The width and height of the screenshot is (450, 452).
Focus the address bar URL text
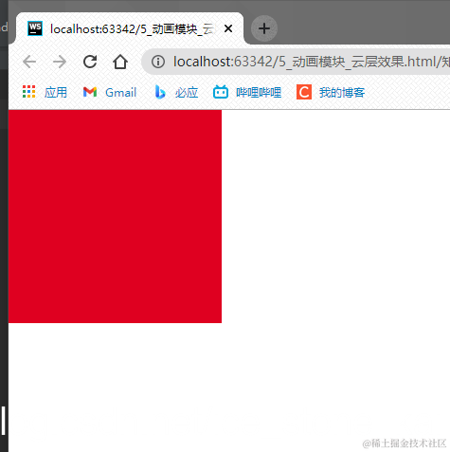tap(311, 62)
